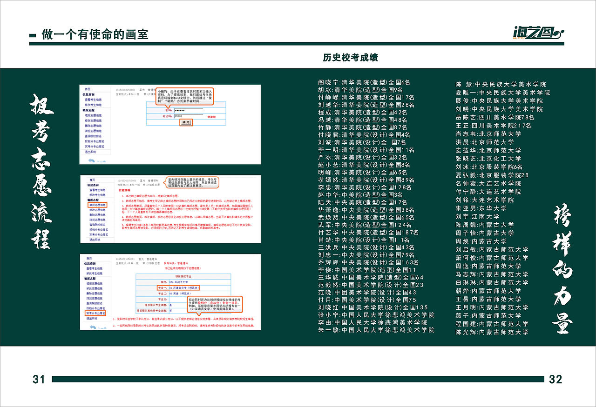Click the highlighted 填报志愿信息 link in the 注意事项 screenshot
The image size is (596, 407).
pyautogui.click(x=97, y=205)
